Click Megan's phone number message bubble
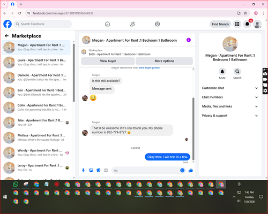Image resolution: width=268 pixels, height=214 pixels. pos(131,130)
